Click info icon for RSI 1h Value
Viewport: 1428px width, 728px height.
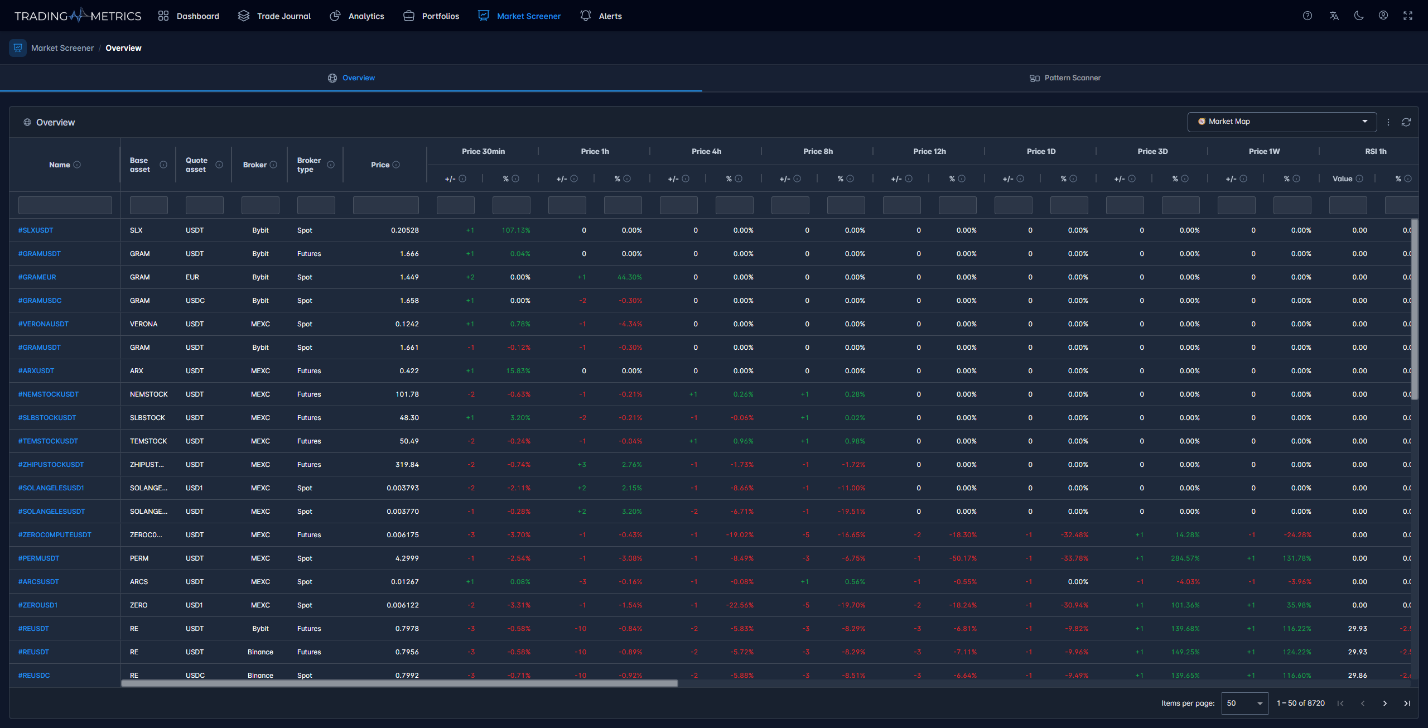(x=1359, y=179)
